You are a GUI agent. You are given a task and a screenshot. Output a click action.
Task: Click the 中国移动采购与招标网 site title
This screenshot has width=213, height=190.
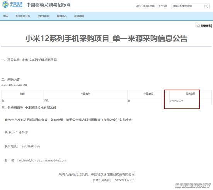coord(49,5)
